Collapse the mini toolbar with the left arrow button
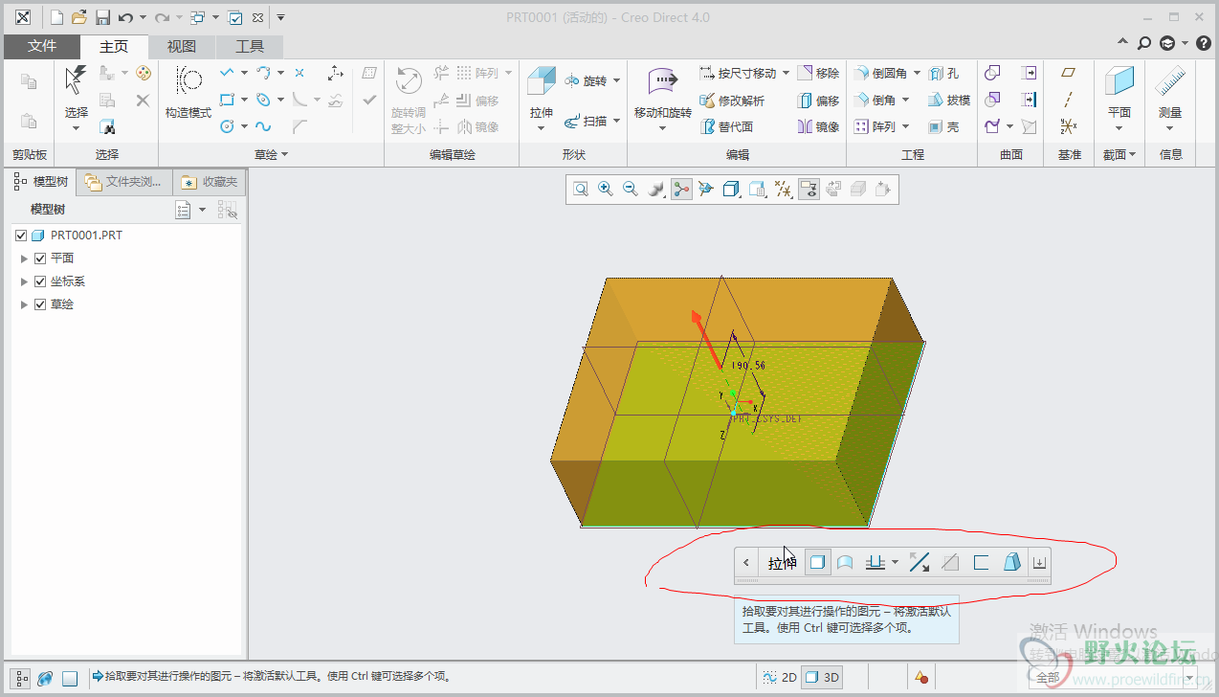 [746, 563]
